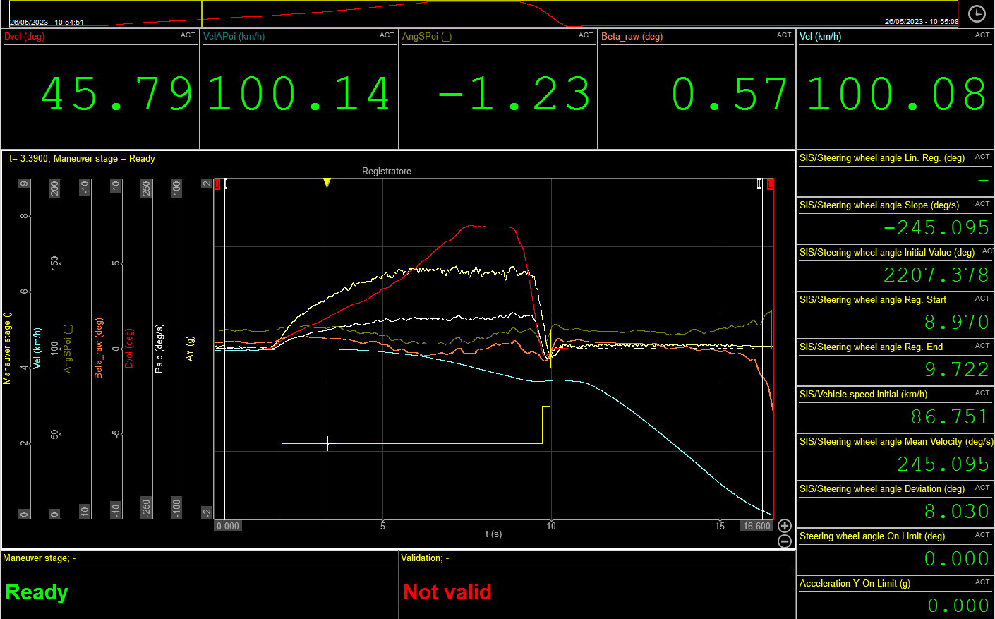Image resolution: width=995 pixels, height=619 pixels.
Task: Select the yellow triangle cursor marker
Action: [x=327, y=183]
